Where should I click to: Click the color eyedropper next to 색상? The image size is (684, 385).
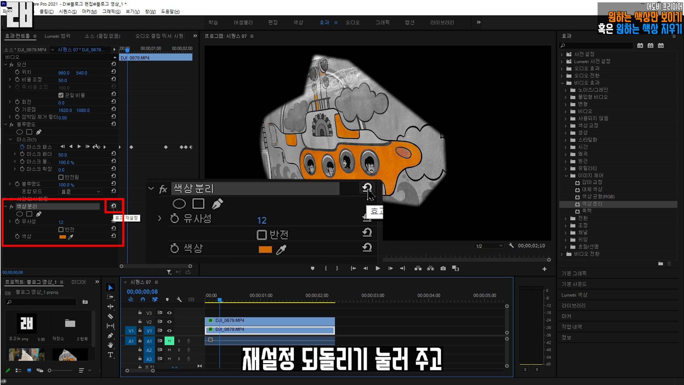point(71,237)
